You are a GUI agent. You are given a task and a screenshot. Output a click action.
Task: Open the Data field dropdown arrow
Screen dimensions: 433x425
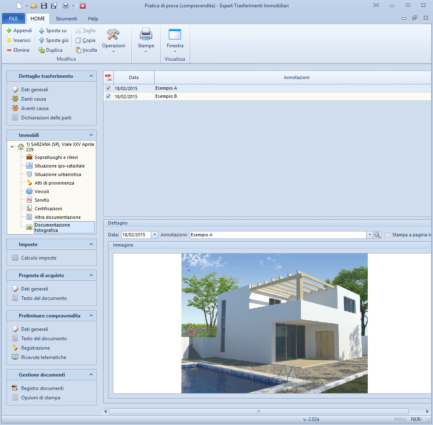coord(155,235)
